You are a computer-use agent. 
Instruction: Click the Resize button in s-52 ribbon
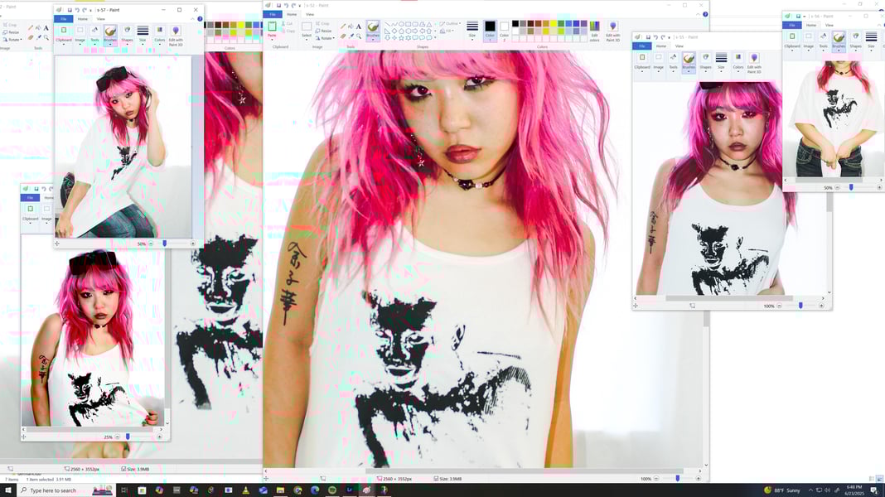(326, 31)
